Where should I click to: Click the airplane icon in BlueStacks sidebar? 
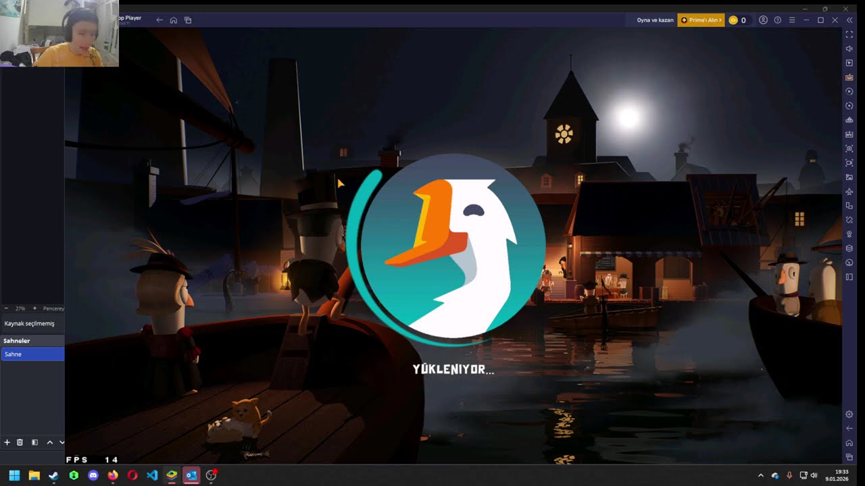click(x=849, y=192)
